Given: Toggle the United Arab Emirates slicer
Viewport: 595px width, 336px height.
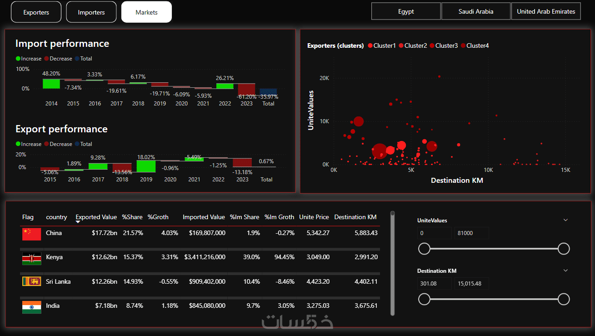Looking at the screenshot, I should click(546, 11).
